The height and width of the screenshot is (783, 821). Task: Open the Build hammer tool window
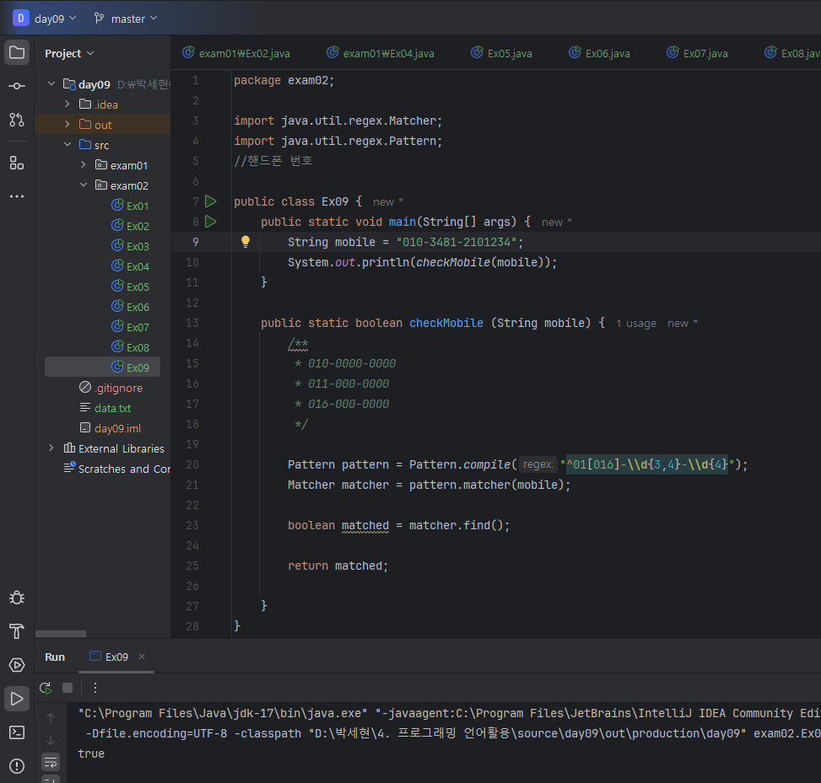pyautogui.click(x=17, y=631)
